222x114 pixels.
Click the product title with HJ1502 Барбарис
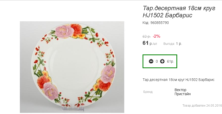click(x=179, y=12)
